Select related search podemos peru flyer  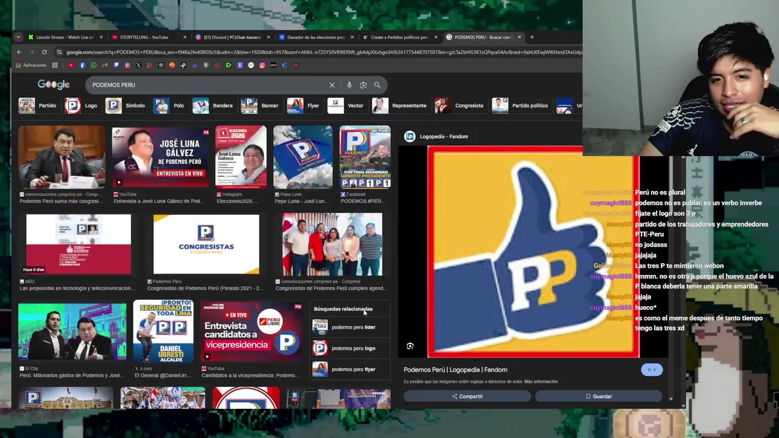coord(350,369)
